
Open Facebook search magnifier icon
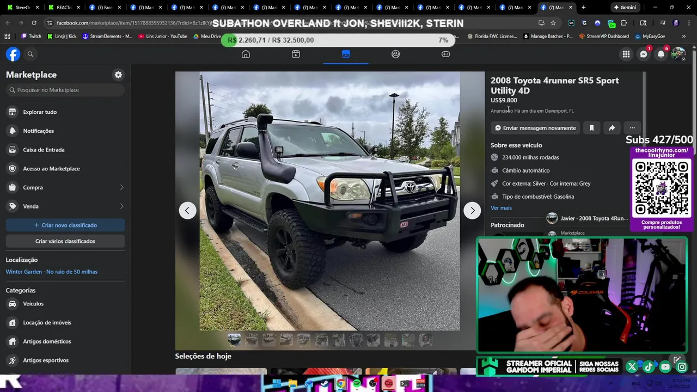point(30,54)
